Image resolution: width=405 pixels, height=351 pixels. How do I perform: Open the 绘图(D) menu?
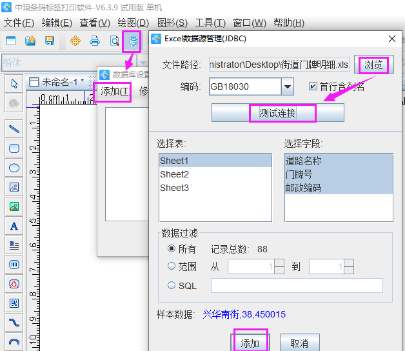tap(133, 23)
